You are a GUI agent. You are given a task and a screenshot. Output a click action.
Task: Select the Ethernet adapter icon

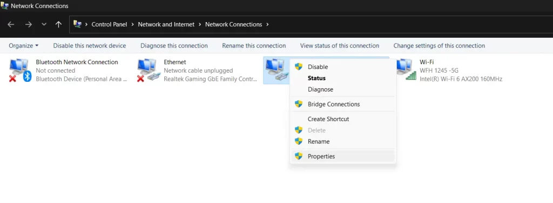click(x=149, y=71)
